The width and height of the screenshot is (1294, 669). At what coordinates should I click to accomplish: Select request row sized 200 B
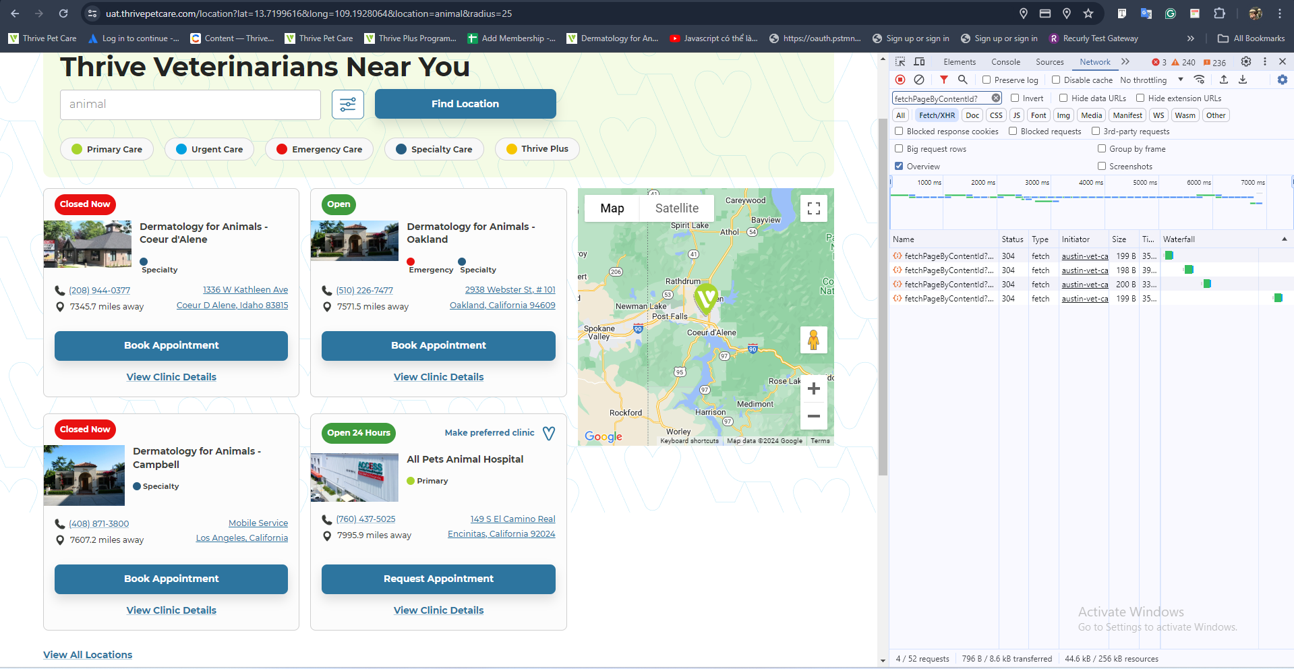click(x=1091, y=284)
